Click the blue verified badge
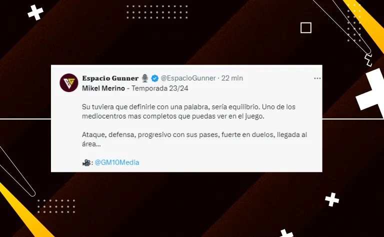 [x=155, y=78]
